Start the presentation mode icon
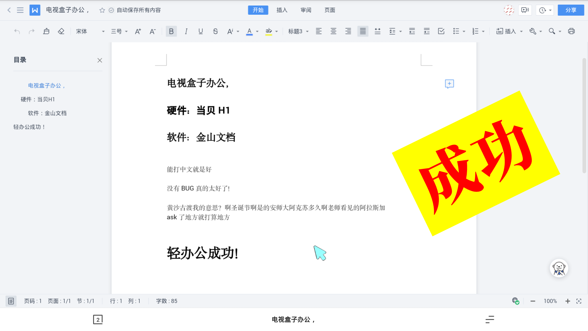Viewport: 588px width, 331px height. (x=525, y=10)
